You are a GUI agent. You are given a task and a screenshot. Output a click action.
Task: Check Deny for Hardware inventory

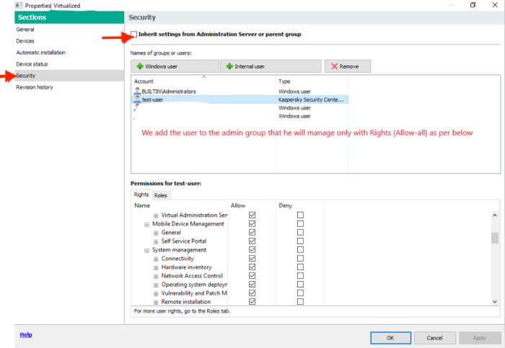point(300,267)
